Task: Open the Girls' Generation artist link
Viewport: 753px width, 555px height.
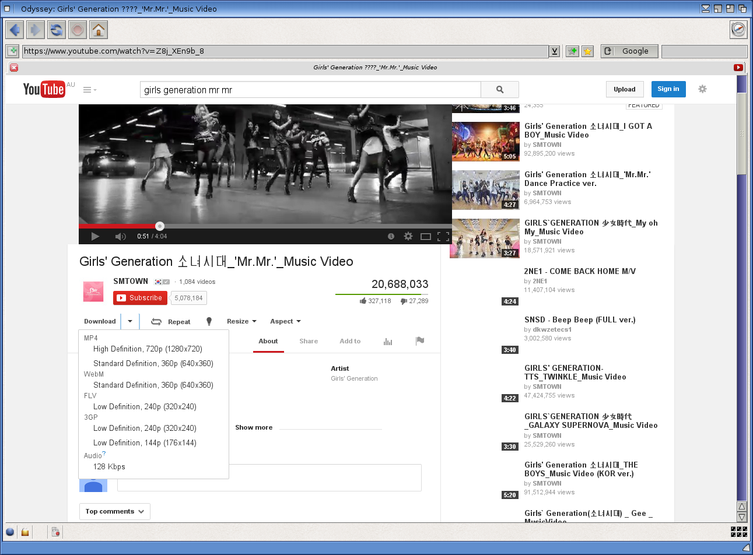Action: tap(354, 378)
